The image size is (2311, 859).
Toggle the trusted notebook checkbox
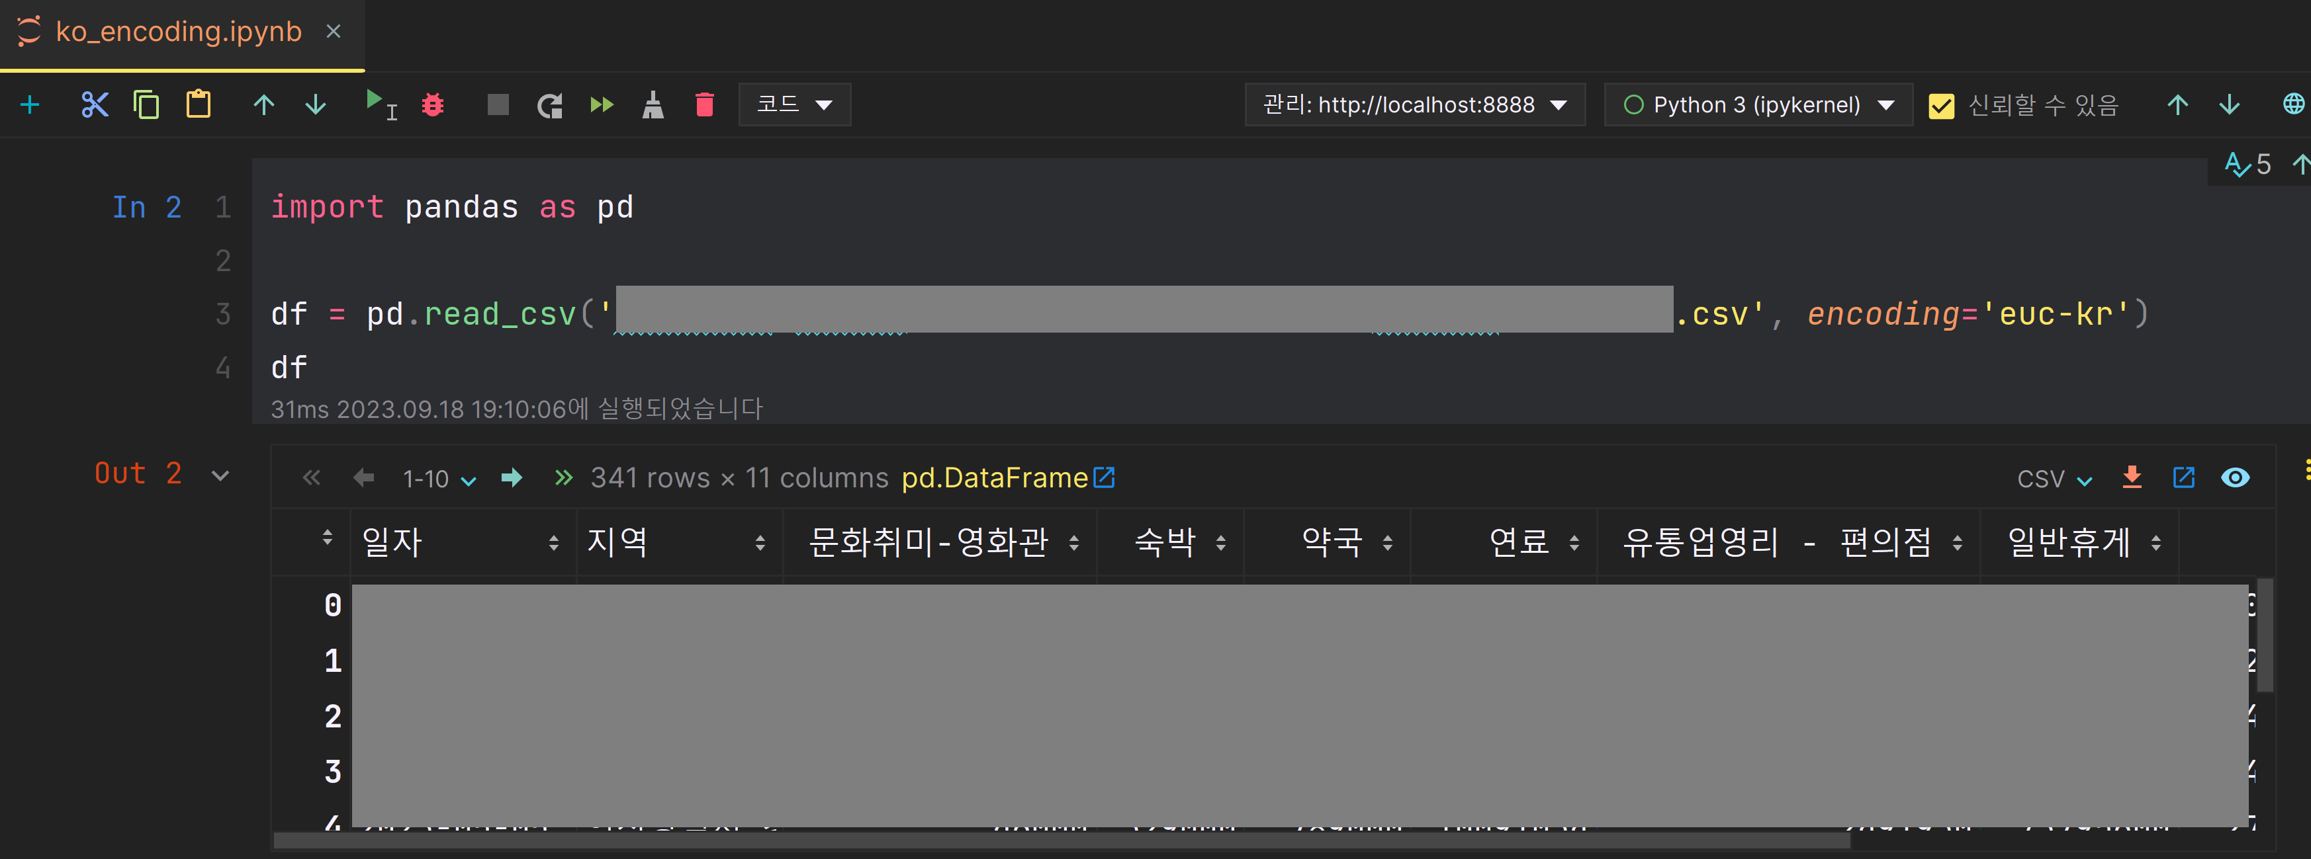(1940, 106)
